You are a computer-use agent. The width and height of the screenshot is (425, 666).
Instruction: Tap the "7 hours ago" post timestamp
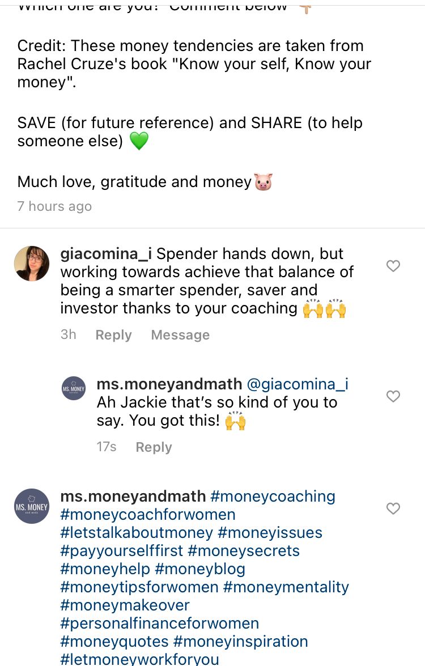(54, 206)
